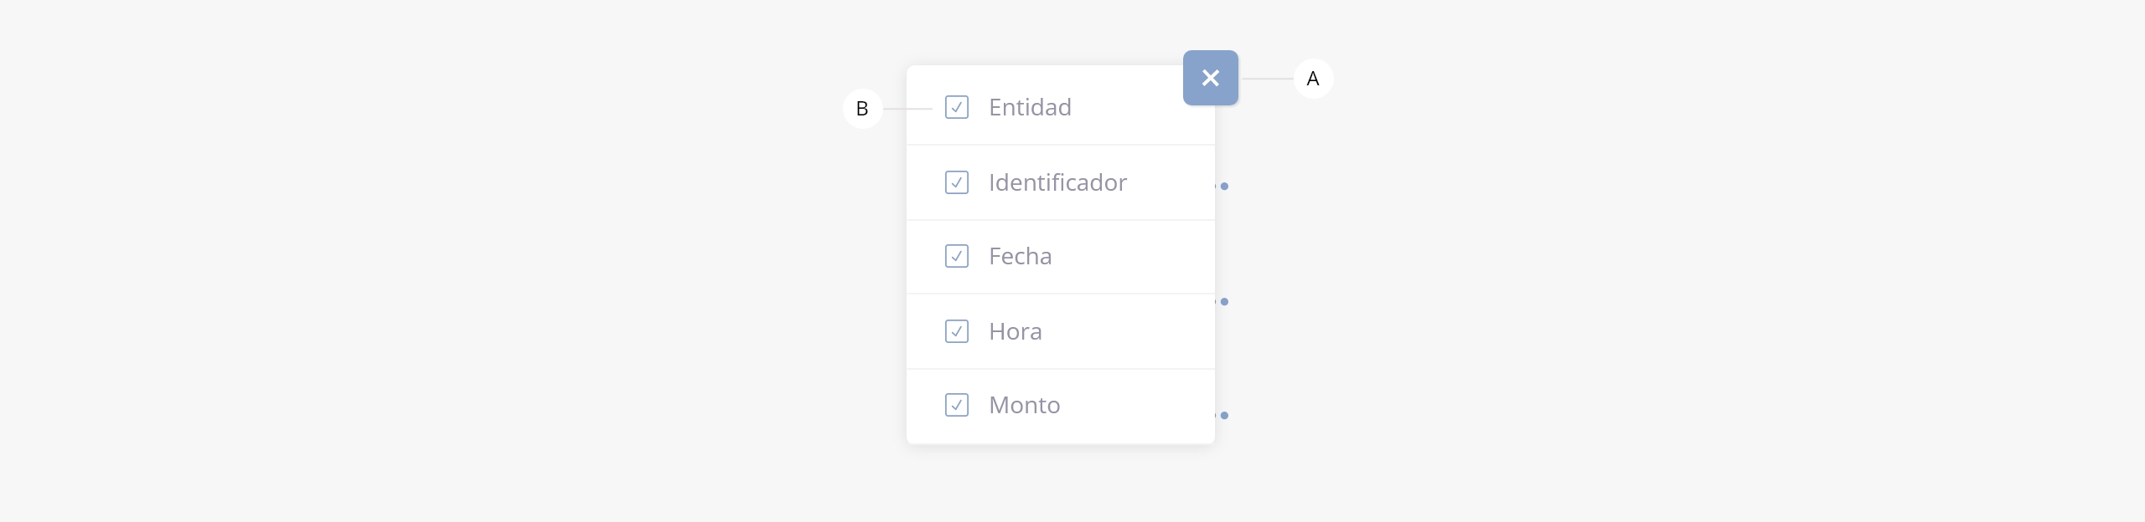Uncheck the Hora checkbox
Image resolution: width=2145 pixels, height=522 pixels.
pyautogui.click(x=957, y=331)
